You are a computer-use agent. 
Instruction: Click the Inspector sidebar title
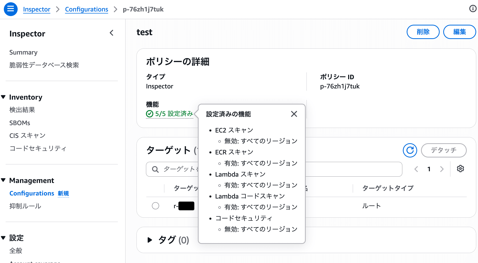pyautogui.click(x=27, y=34)
